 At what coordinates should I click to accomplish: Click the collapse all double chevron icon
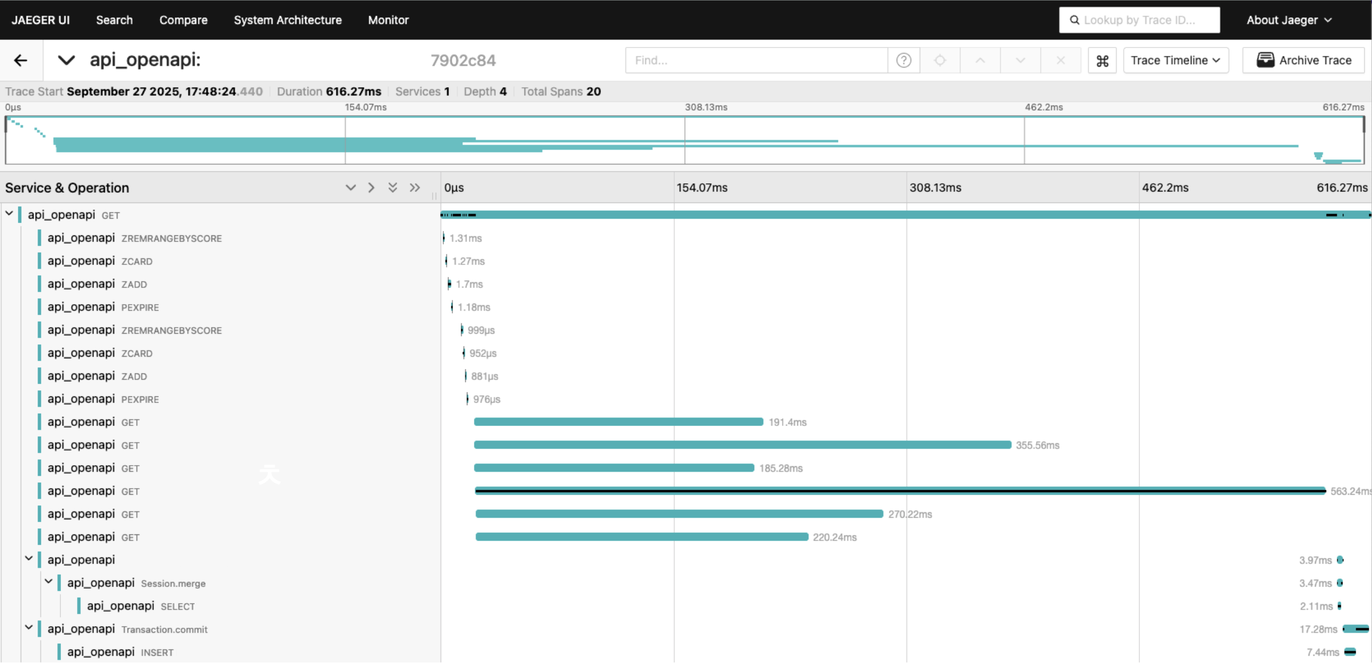point(392,188)
